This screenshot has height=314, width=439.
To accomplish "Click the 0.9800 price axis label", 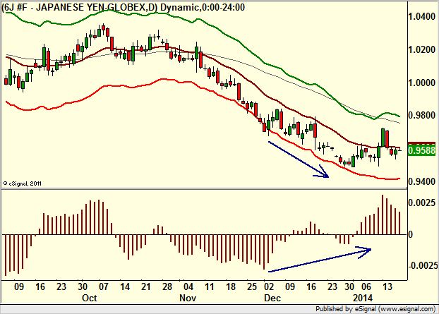I will (421, 115).
